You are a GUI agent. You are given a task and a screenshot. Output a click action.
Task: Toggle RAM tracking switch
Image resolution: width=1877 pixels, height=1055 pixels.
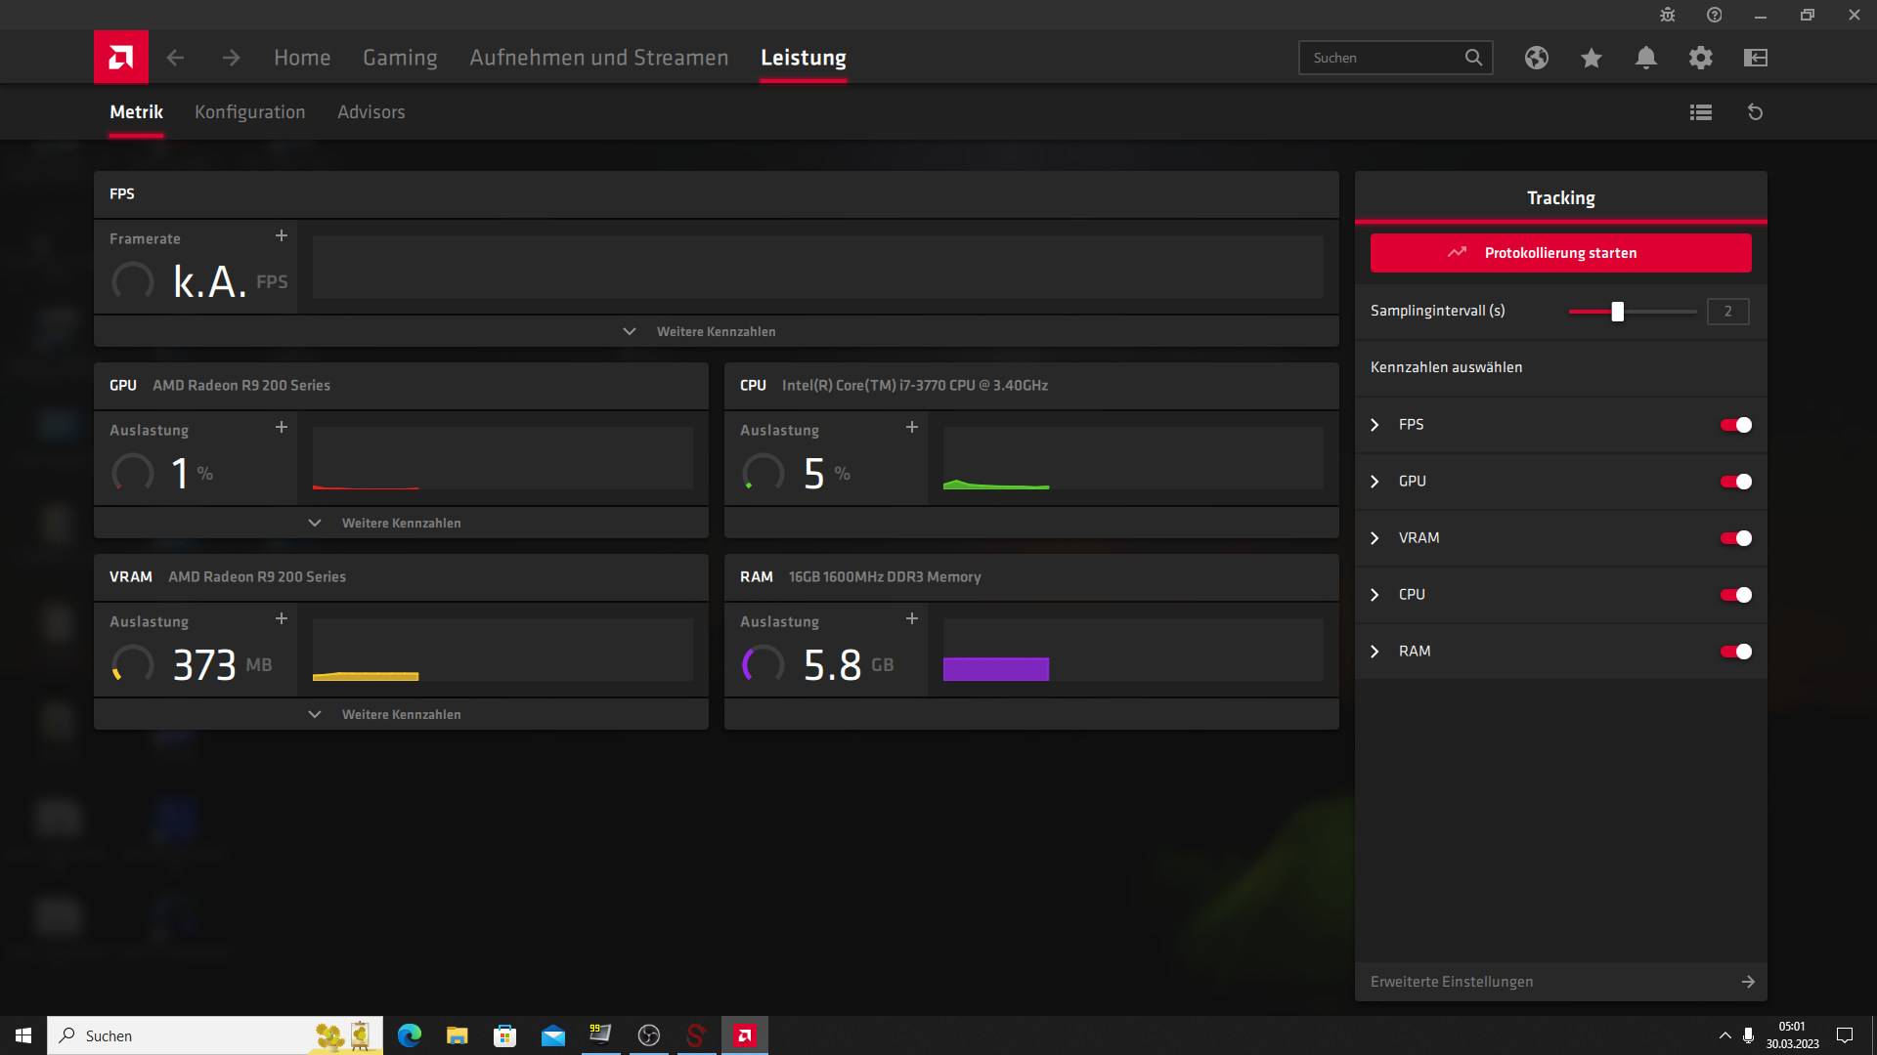coord(1736,652)
